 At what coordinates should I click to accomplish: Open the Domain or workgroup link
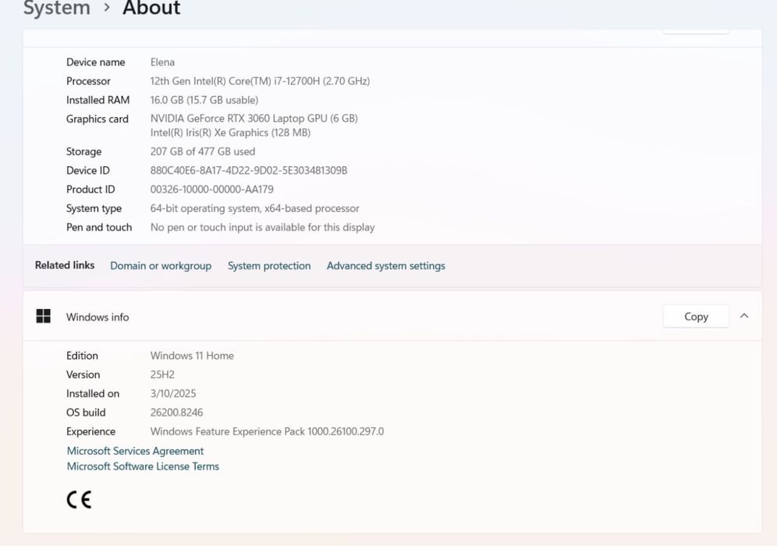tap(161, 265)
